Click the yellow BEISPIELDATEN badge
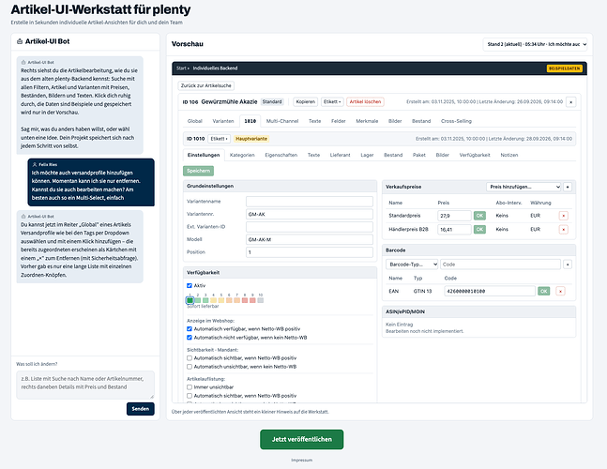This screenshot has height=469, width=607. 565,68
